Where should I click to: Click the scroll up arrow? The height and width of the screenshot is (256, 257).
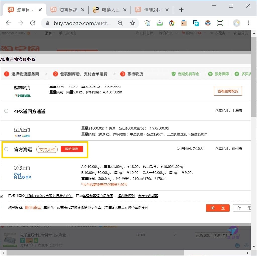(254, 33)
